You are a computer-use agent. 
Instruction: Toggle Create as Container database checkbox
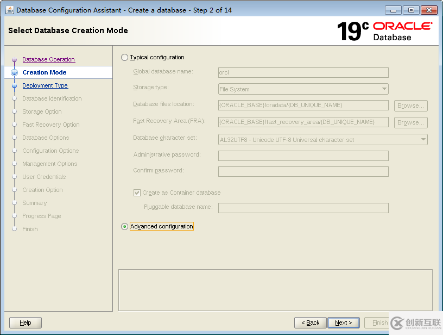(137, 193)
